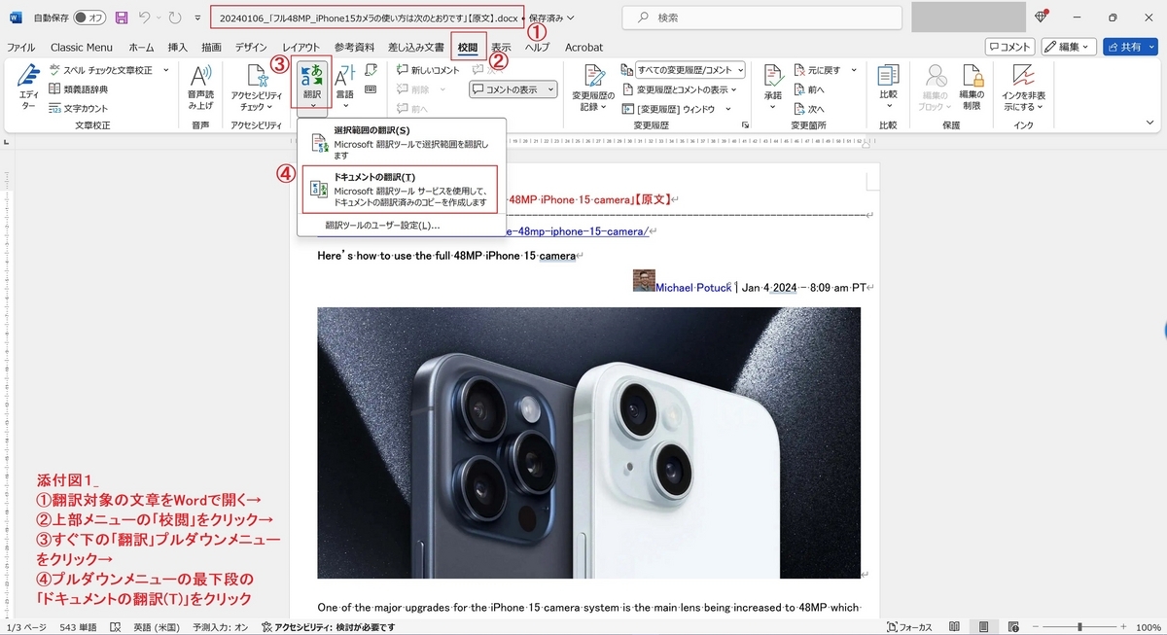Click the zoom in plus button
The width and height of the screenshot is (1167, 635).
1125,627
